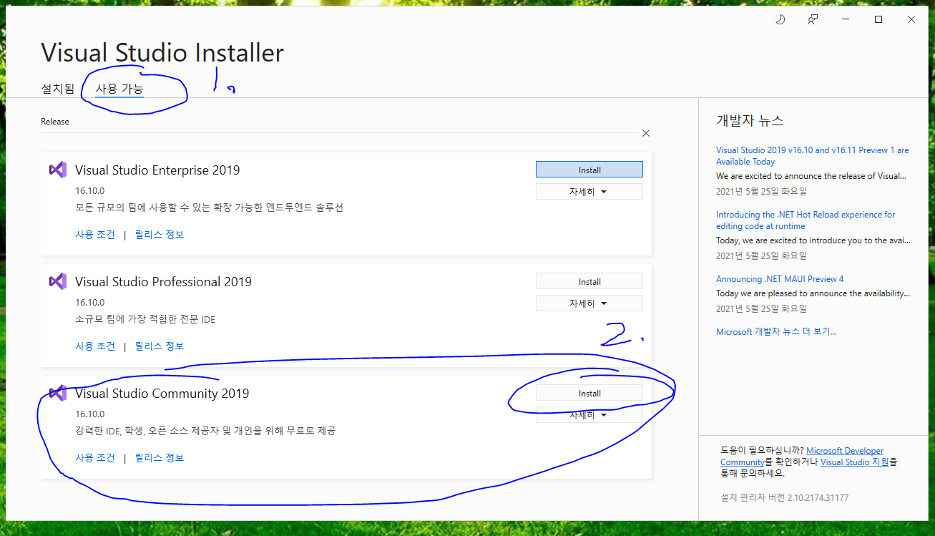
Task: Open 릴리스 정보 link for Community 2019
Action: (x=160, y=458)
